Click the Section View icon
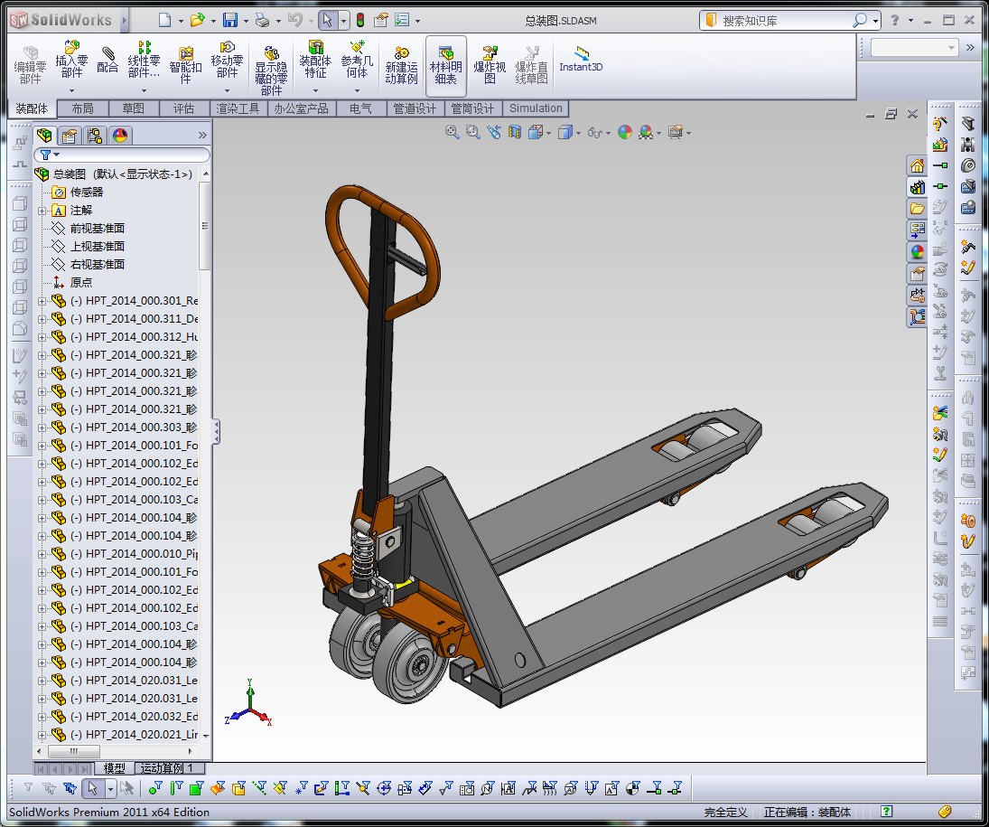This screenshot has height=827, width=989. [x=515, y=132]
